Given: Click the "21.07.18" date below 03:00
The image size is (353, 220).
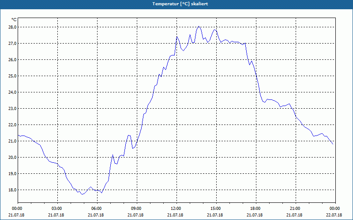Looking at the screenshot, I should point(56,215).
